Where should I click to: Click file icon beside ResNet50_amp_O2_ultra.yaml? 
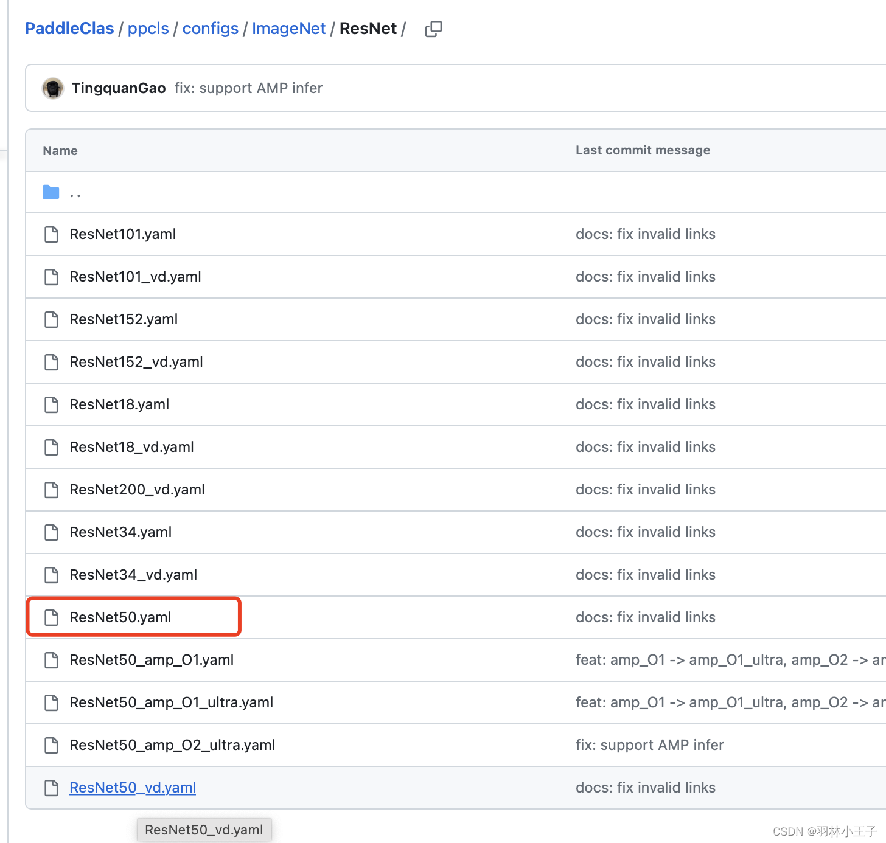pyautogui.click(x=52, y=745)
